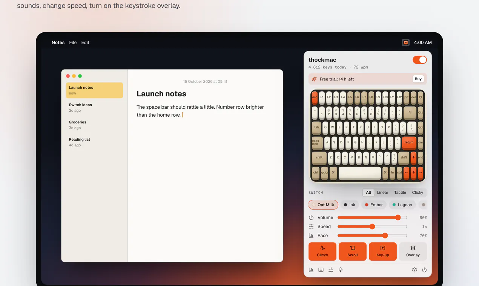Viewport: 479px width, 286px height.
Task: Turn off the thockmac master switch
Action: [420, 60]
